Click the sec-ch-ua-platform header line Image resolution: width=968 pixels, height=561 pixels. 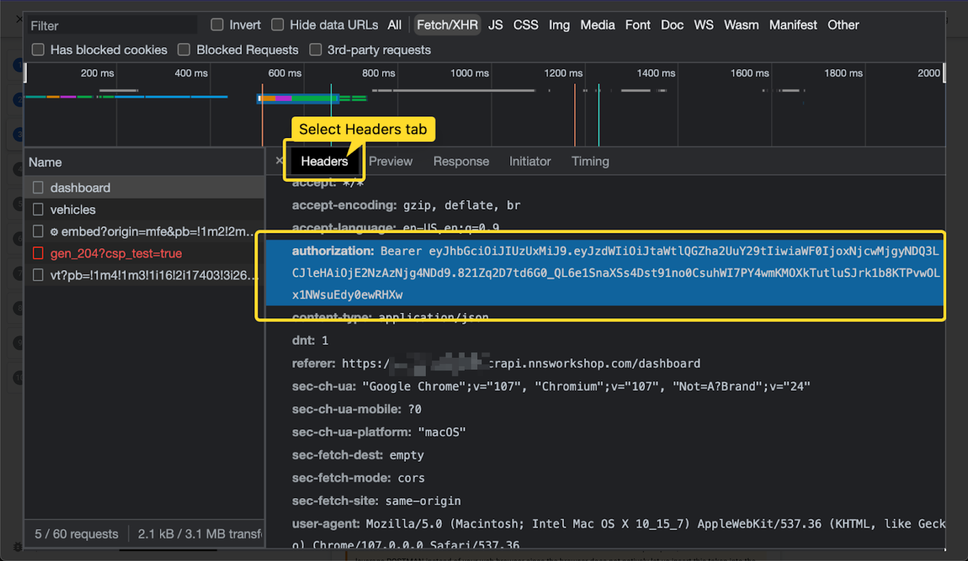(379, 432)
